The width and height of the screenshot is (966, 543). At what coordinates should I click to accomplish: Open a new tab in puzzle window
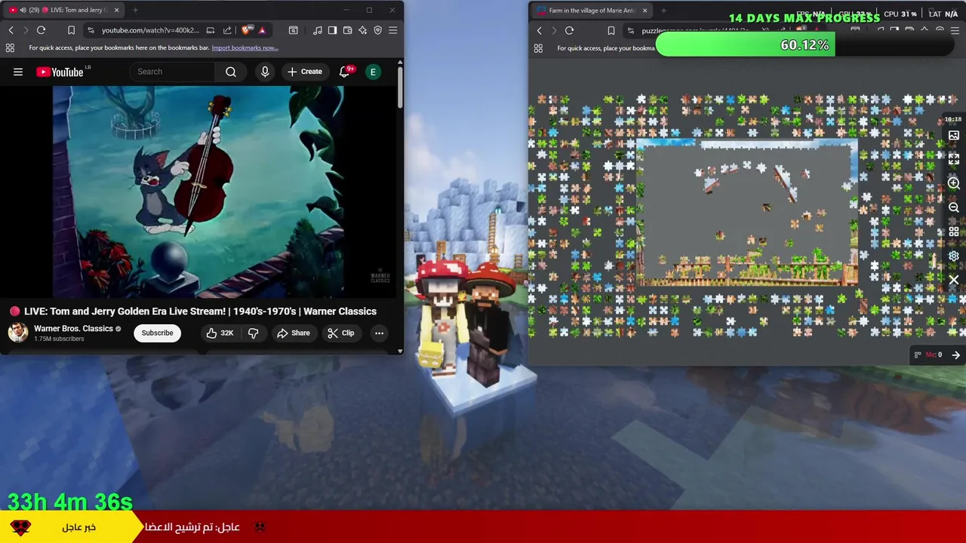point(663,11)
